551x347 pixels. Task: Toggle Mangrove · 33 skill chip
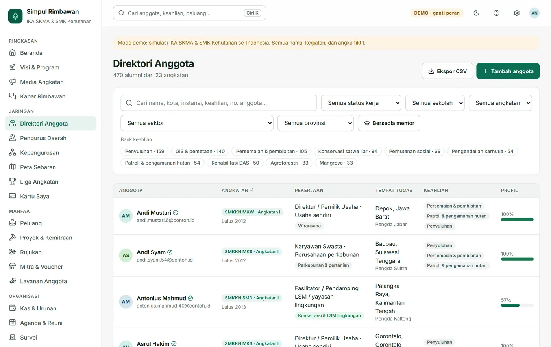click(x=336, y=163)
